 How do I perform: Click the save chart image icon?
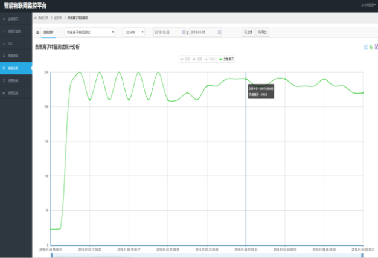click(376, 47)
